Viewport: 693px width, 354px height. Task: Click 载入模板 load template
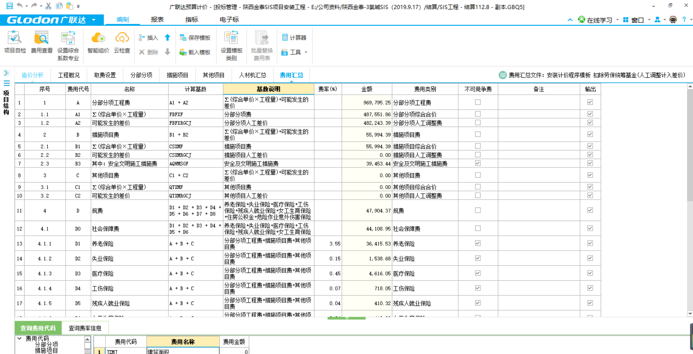195,52
